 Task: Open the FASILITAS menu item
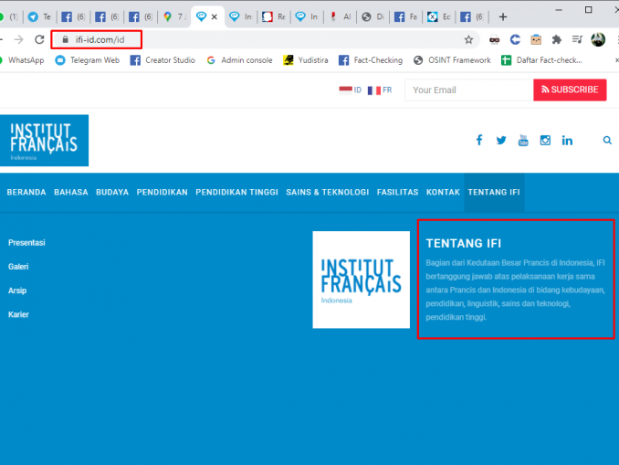click(397, 193)
